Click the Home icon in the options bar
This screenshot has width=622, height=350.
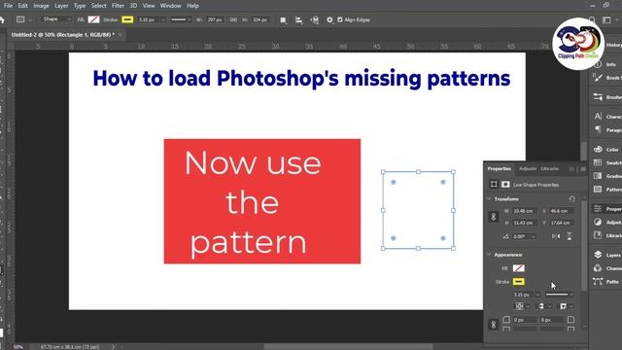2,19
